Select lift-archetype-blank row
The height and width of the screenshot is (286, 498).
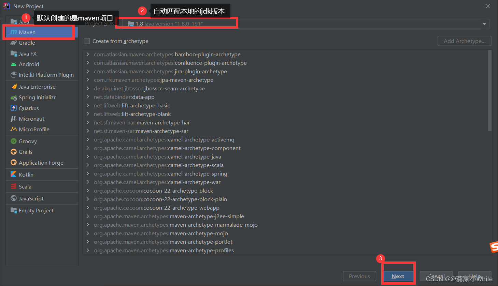[x=285, y=114]
